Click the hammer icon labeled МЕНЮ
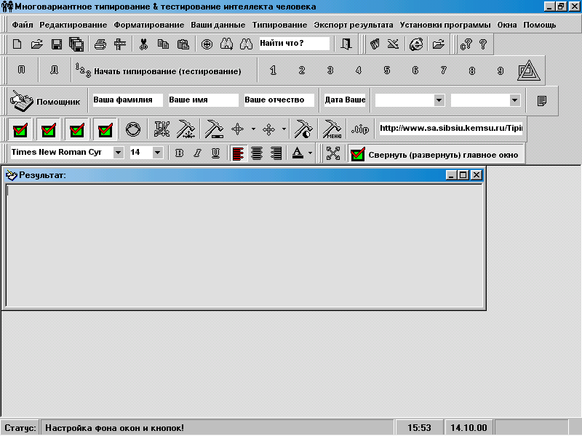Viewport: 582px width, 436px height. pyautogui.click(x=332, y=129)
